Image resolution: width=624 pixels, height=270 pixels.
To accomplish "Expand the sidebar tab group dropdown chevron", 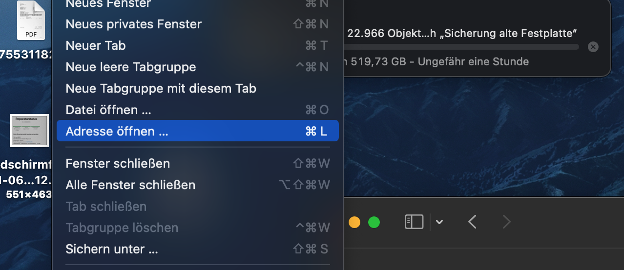I will pos(439,222).
